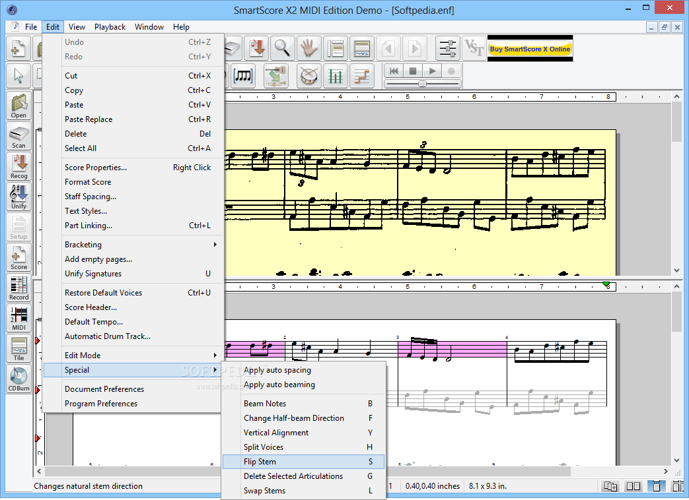The height and width of the screenshot is (500, 689).
Task: Open the Help menu
Action: [181, 27]
